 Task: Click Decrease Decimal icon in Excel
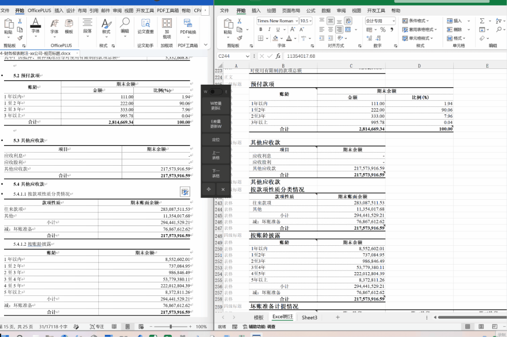pyautogui.click(x=378, y=38)
